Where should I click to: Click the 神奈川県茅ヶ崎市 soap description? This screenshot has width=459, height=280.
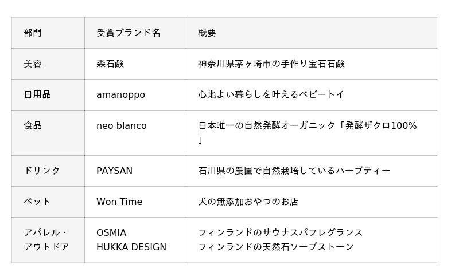pyautogui.click(x=271, y=64)
